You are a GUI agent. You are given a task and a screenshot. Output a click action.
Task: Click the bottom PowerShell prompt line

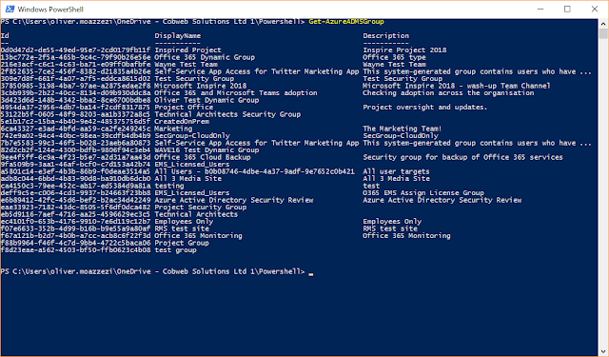pos(157,271)
